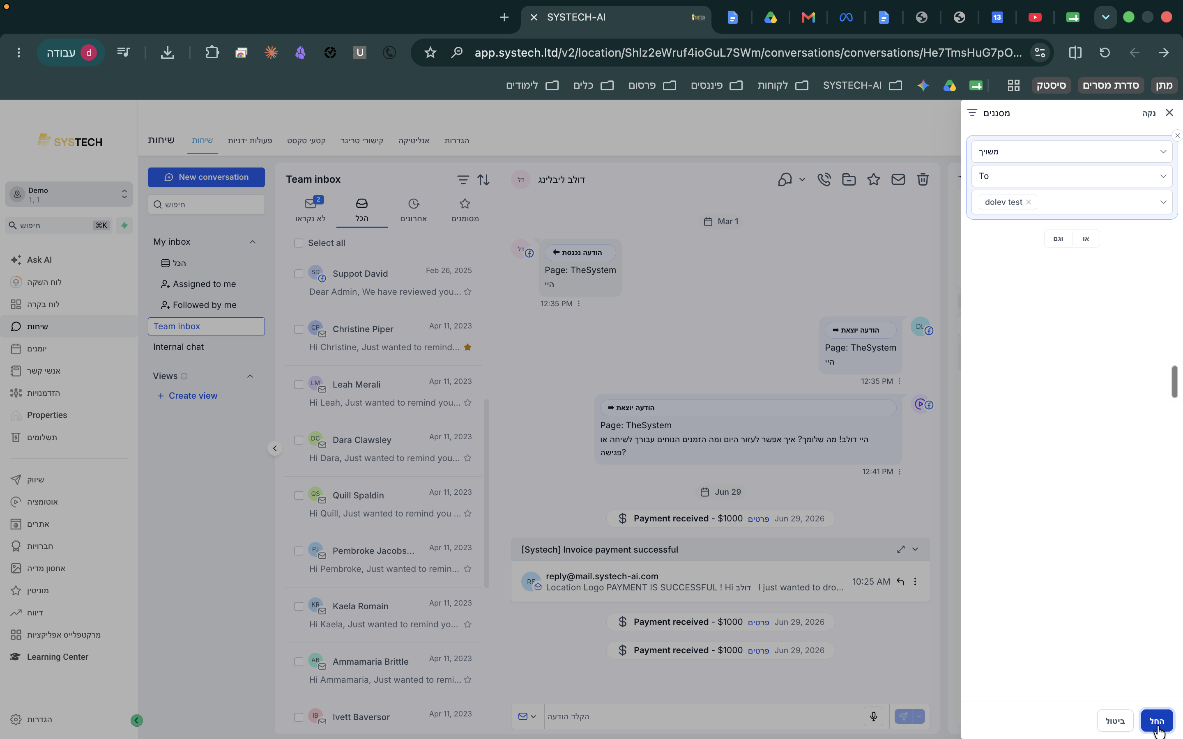Screen dimensions: 1183x739
Task: Collapse the Invoice payment email chevron
Action: tap(915, 549)
